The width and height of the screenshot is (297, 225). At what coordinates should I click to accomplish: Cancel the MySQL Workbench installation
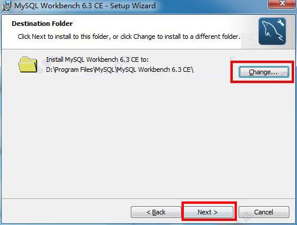[264, 212]
